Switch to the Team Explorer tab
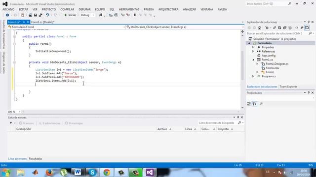This screenshot has height=177, width=316. [x=288, y=87]
